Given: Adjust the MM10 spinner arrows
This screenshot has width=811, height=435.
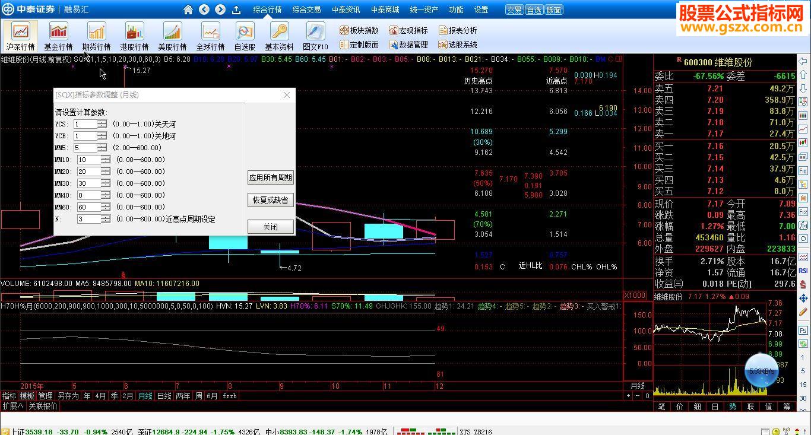Looking at the screenshot, I should coord(106,160).
